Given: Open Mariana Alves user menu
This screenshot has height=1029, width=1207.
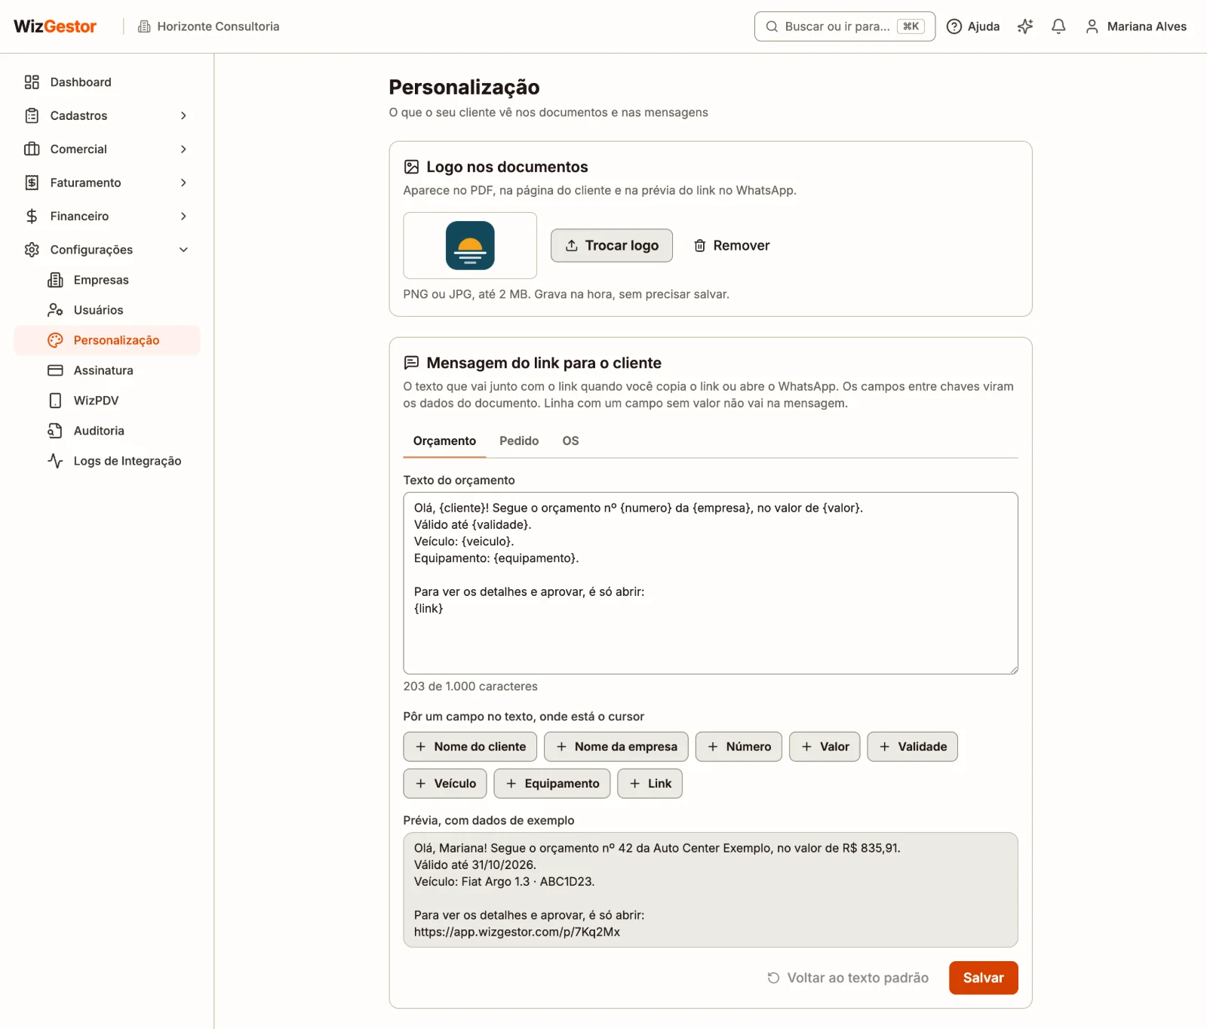Looking at the screenshot, I should point(1136,26).
